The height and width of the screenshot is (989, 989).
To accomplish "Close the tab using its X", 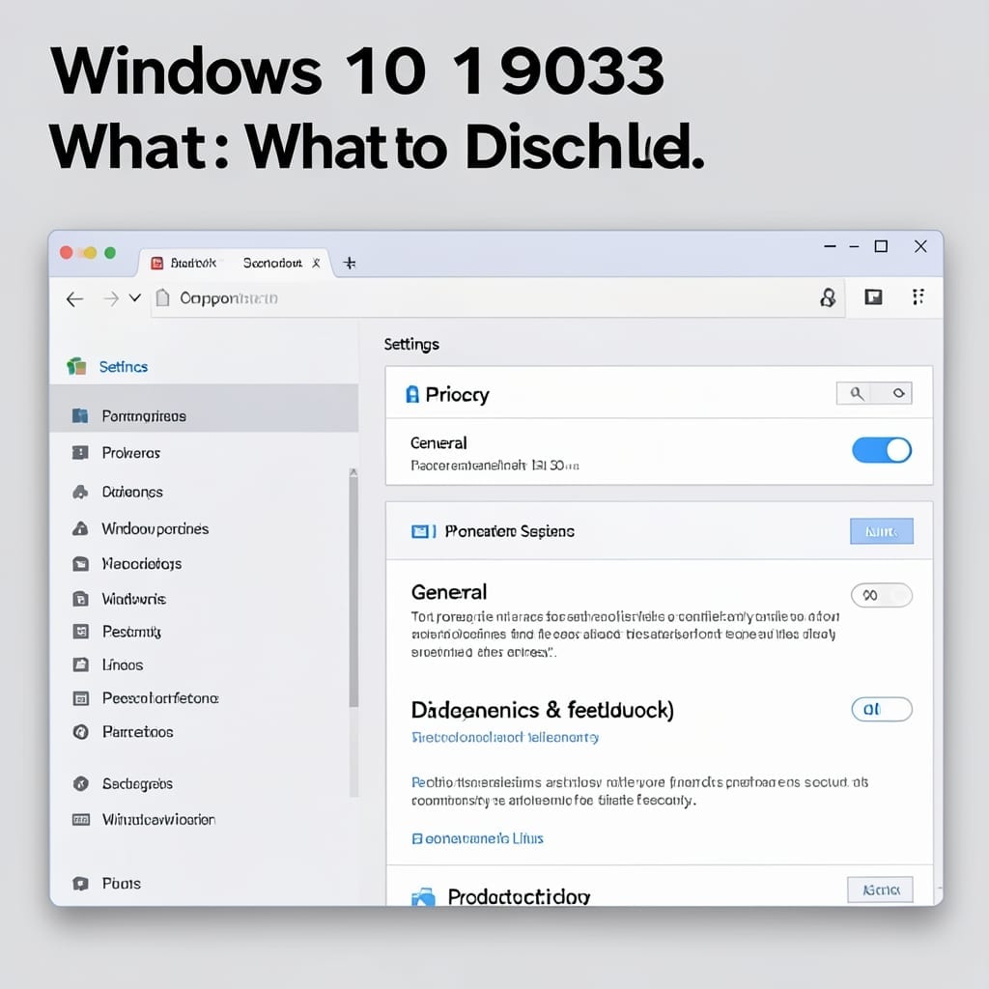I will click(317, 263).
